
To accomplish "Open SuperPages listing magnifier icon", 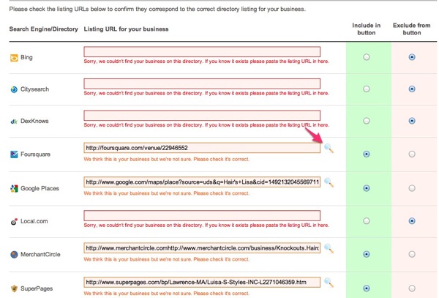I will 329,283.
